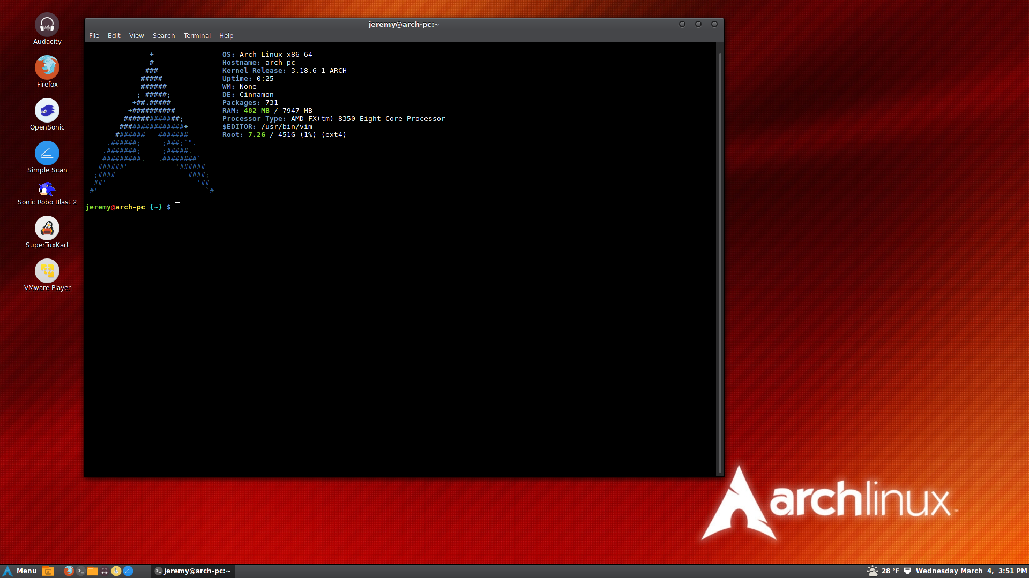Close the terminal window
The image size is (1029, 578).
pos(714,24)
